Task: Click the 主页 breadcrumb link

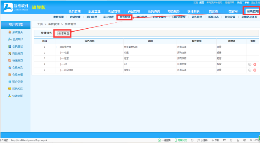Action: click(40, 24)
